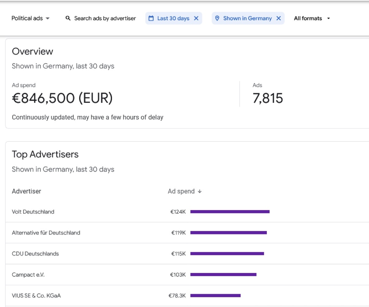Open the Political ads dropdown
The height and width of the screenshot is (307, 369).
[30, 18]
